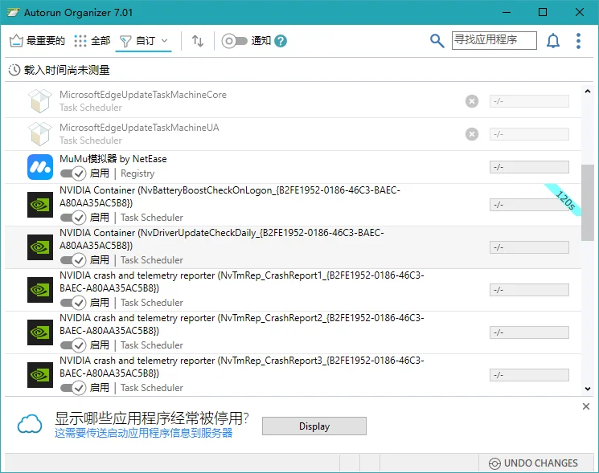This screenshot has width=599, height=473.
Task: Select NVIDIA Container NvDriverUpdateCheckDaily title
Action: pyautogui.click(x=222, y=239)
